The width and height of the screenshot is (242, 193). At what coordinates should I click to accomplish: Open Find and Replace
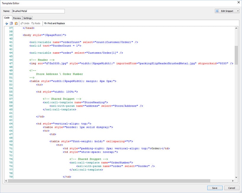coord(54,23)
